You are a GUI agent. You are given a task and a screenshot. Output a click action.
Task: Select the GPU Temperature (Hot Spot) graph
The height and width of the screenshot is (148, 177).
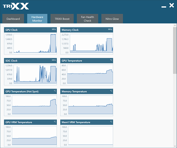tap(35, 105)
